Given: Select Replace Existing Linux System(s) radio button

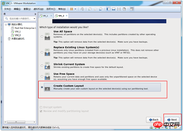Looking at the screenshot, I should coord(42,52).
